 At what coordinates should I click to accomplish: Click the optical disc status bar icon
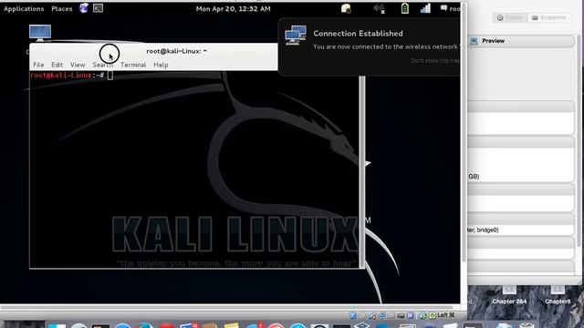pyautogui.click(x=362, y=316)
